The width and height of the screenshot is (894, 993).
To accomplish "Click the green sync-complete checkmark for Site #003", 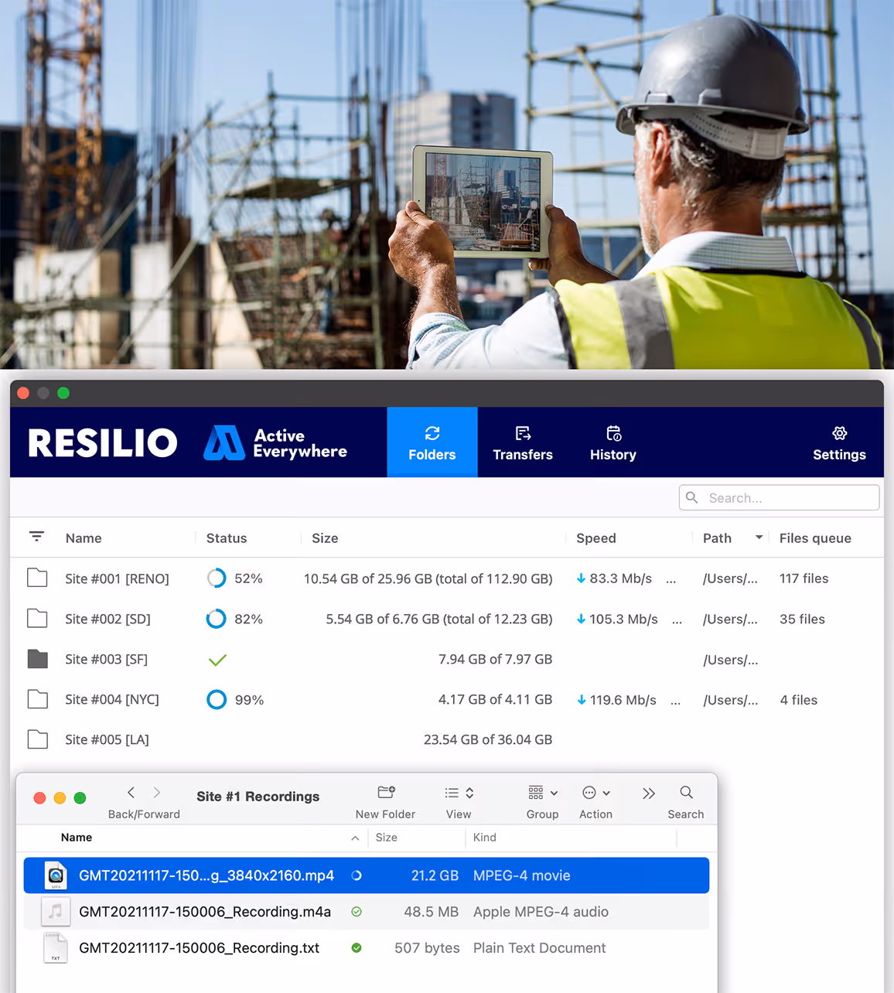I will [217, 660].
